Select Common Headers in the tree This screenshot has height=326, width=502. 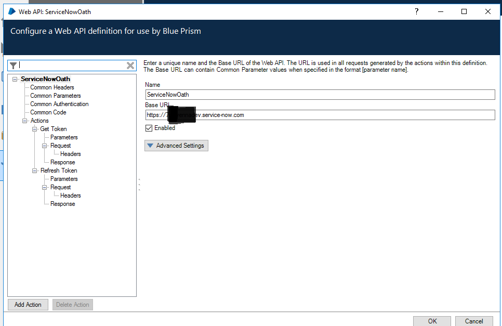point(52,87)
